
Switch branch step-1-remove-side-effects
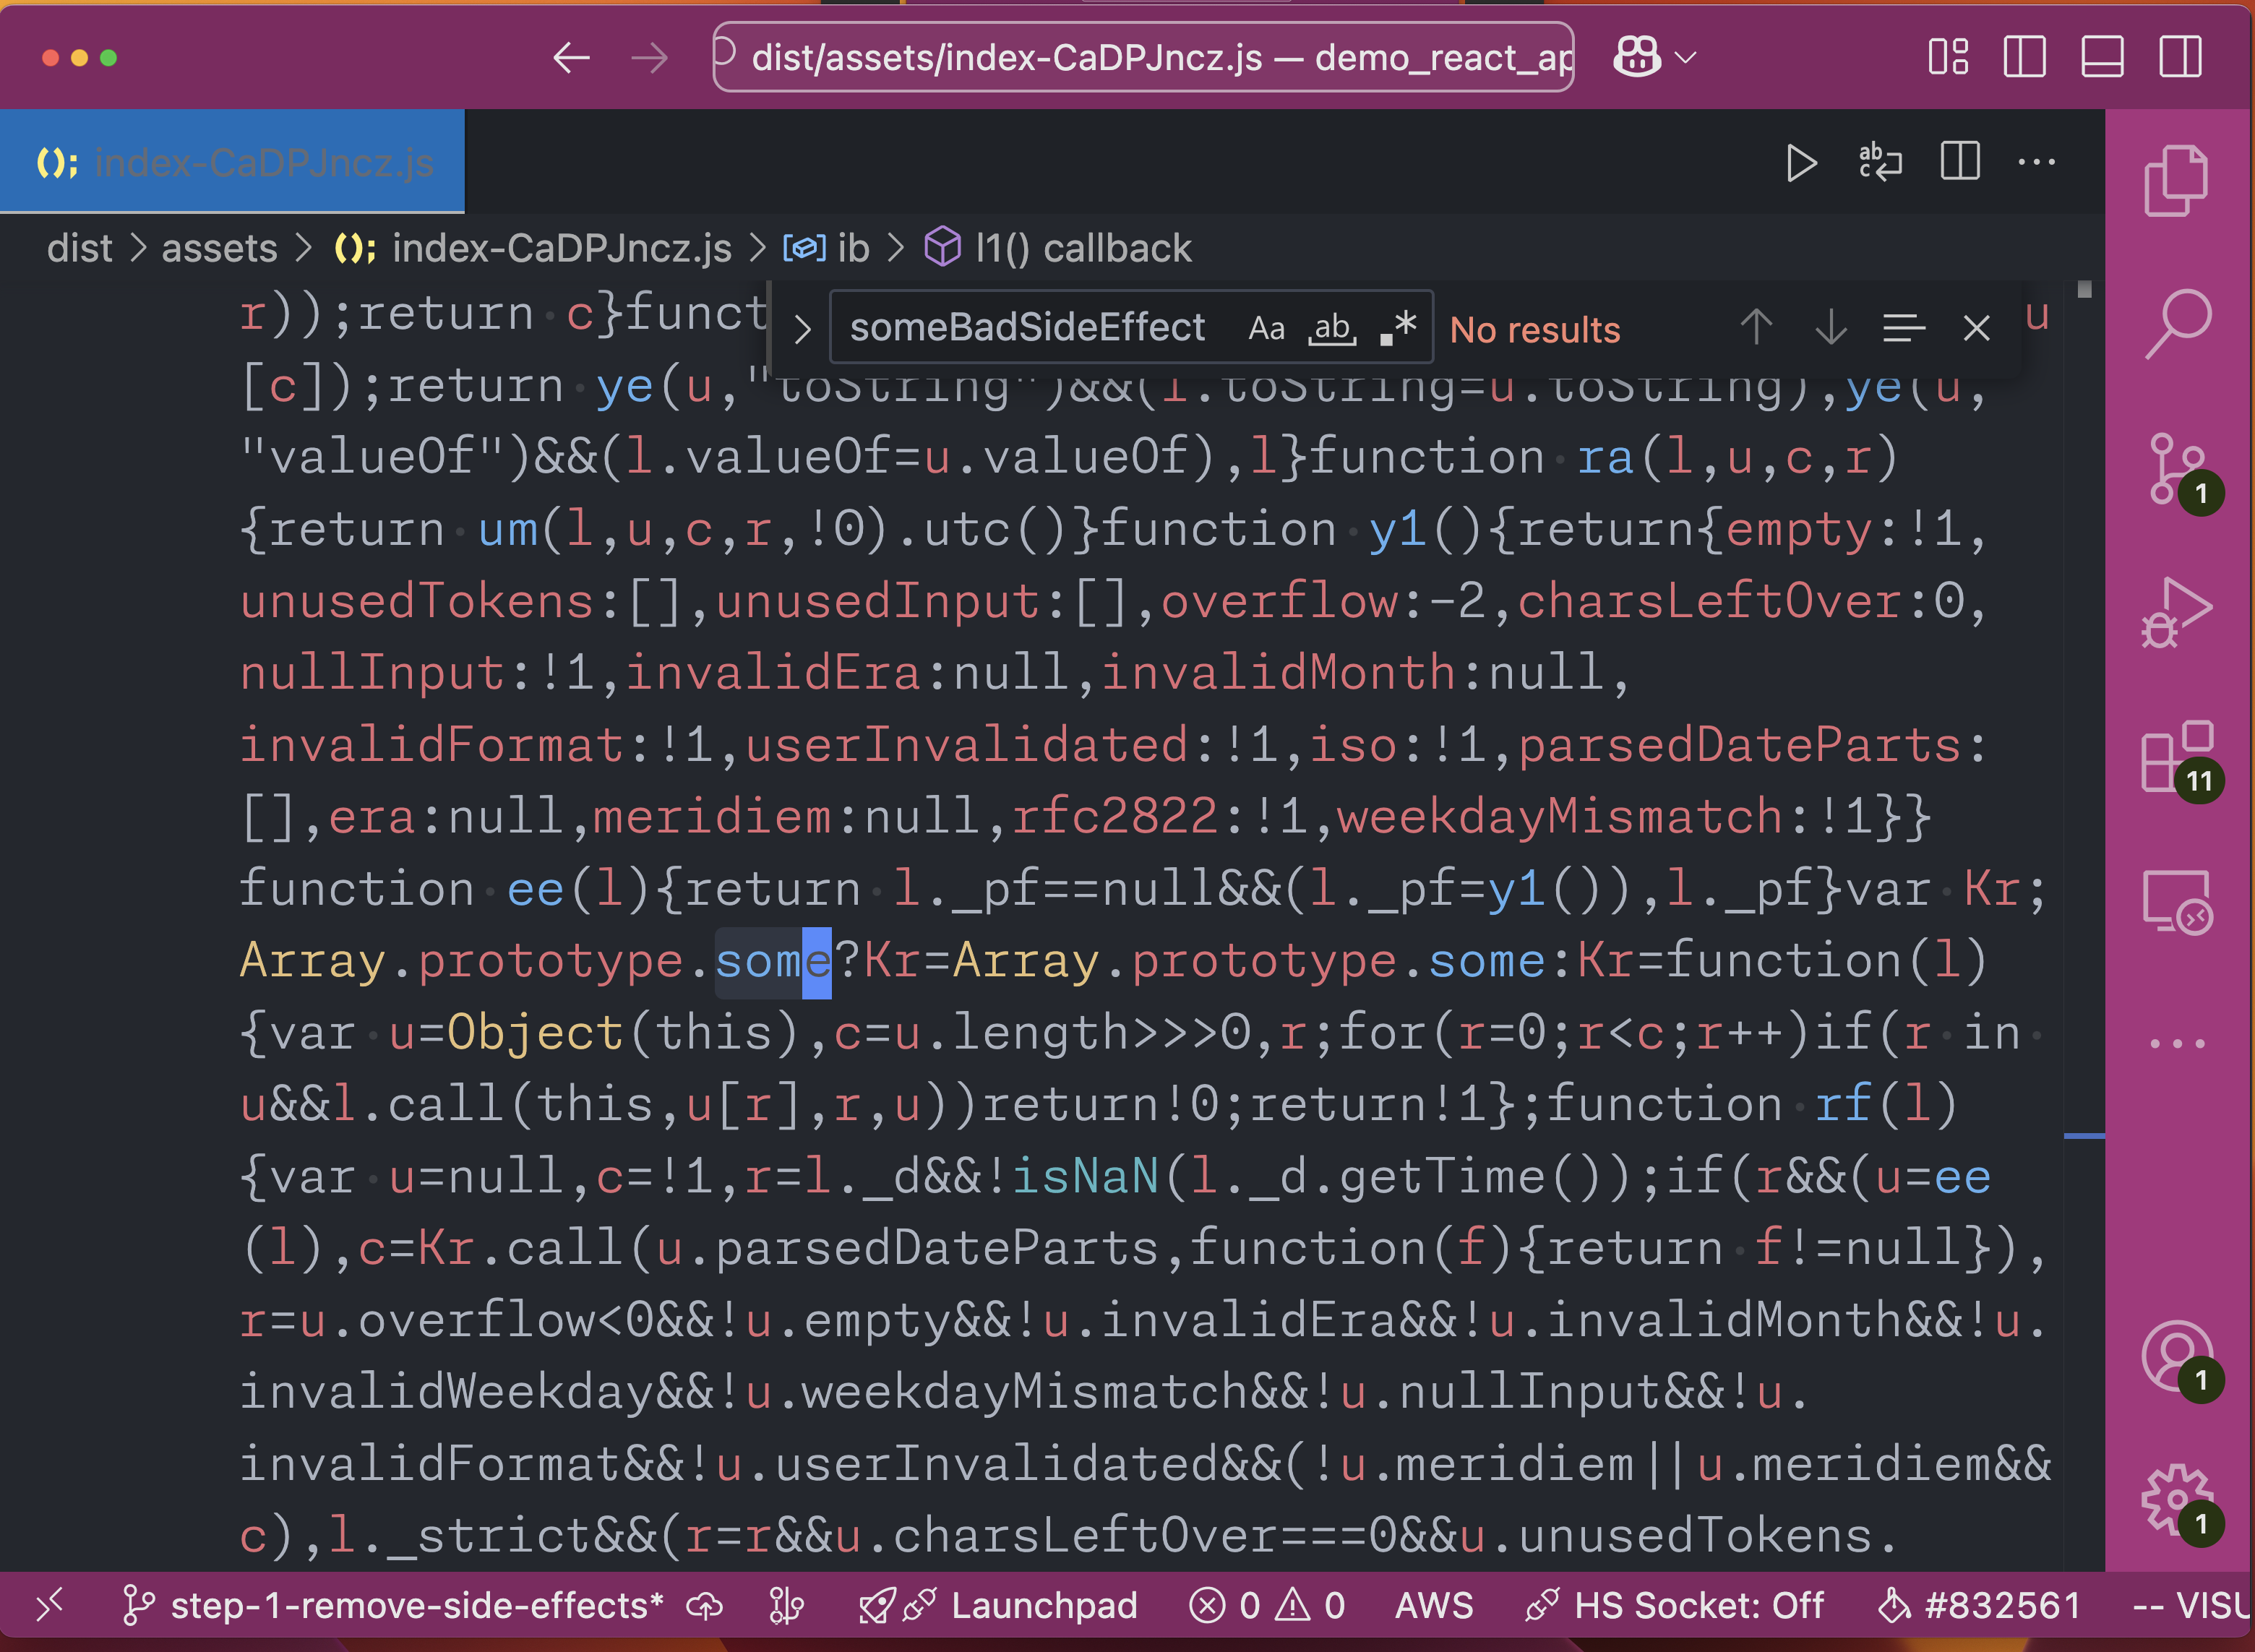tap(392, 1605)
